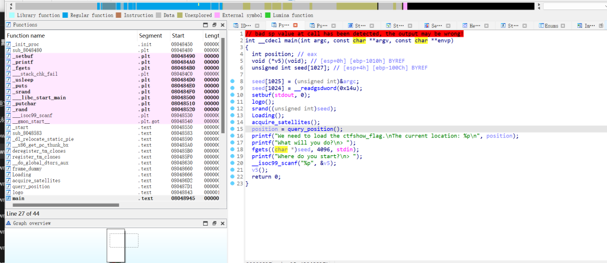Click the function icon beside query_position
Image resolution: width=607 pixels, height=263 pixels.
(8, 187)
